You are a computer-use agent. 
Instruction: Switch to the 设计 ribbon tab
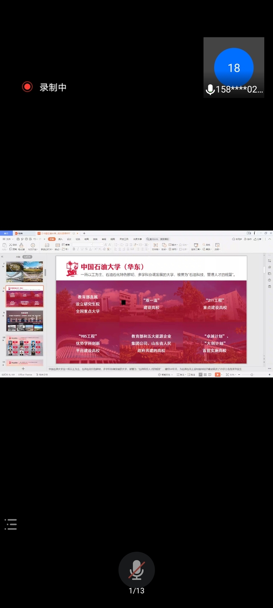tap(69, 239)
